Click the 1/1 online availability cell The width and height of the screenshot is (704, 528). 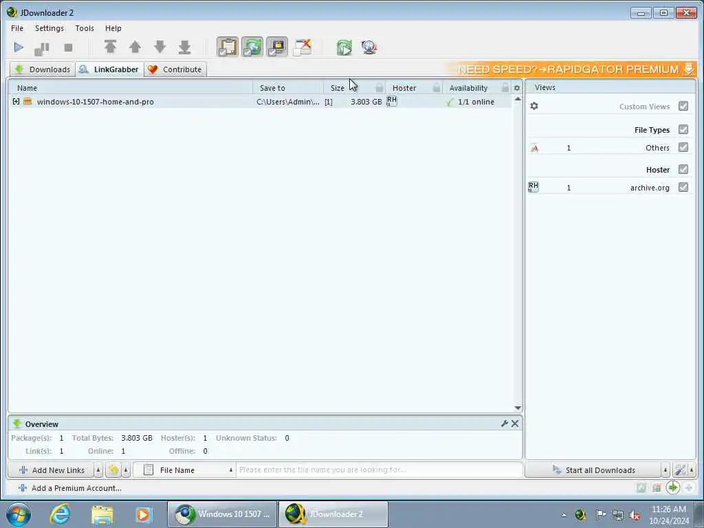coord(476,102)
